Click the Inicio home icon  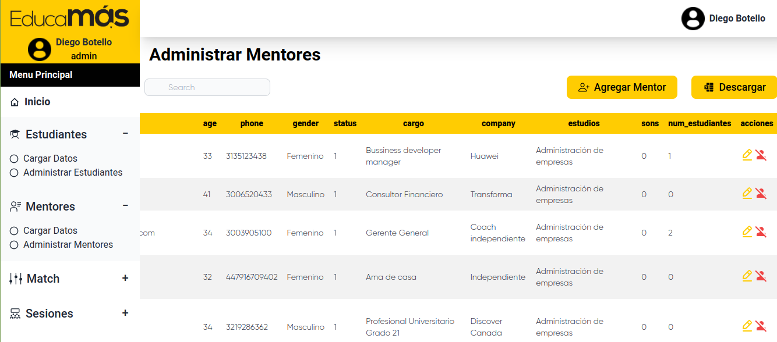[13, 101]
